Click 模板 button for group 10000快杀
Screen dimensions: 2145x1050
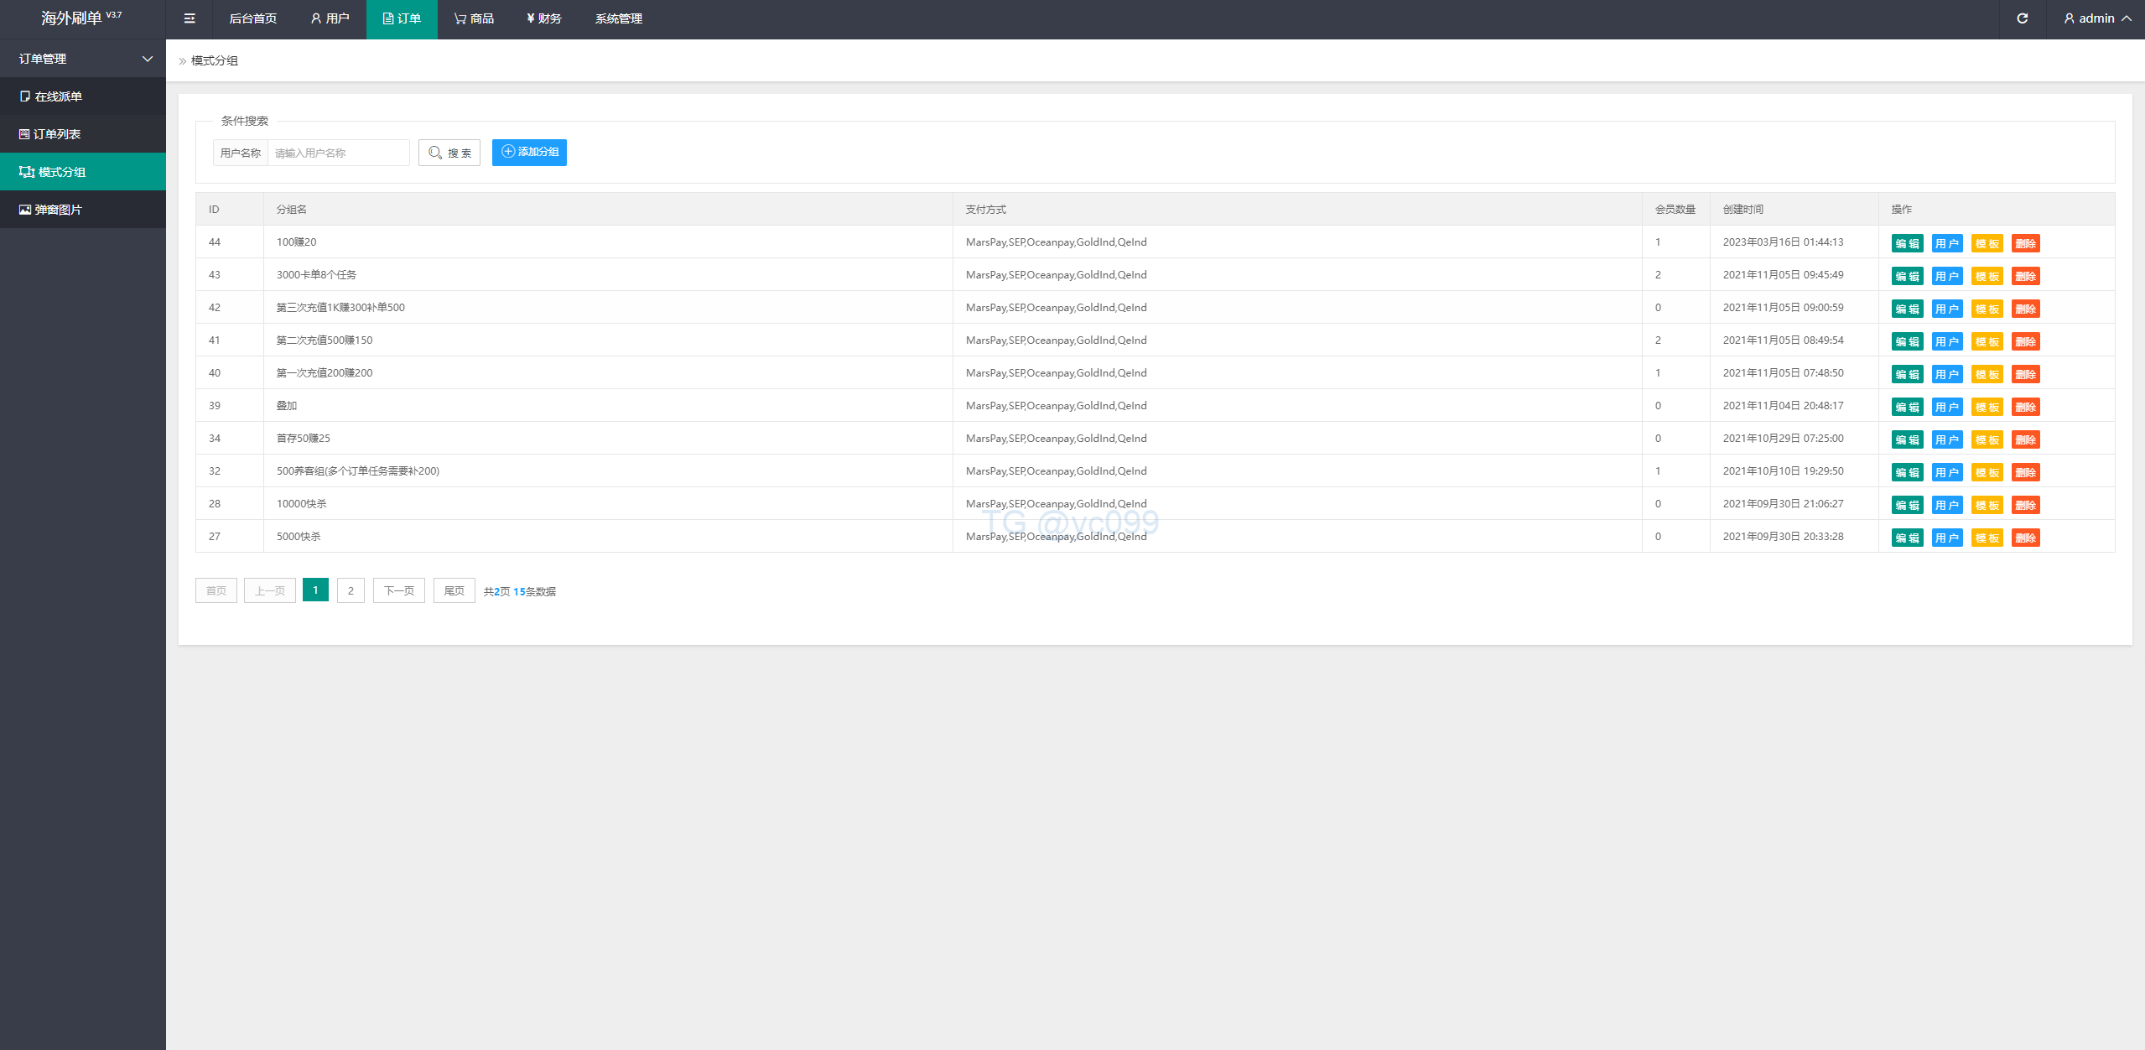pos(1987,505)
